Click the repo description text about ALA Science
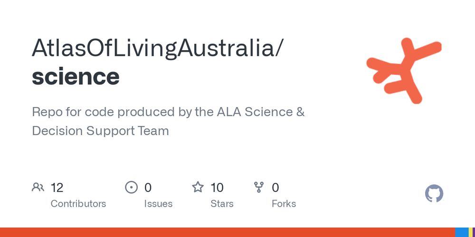475x237 pixels. point(168,121)
